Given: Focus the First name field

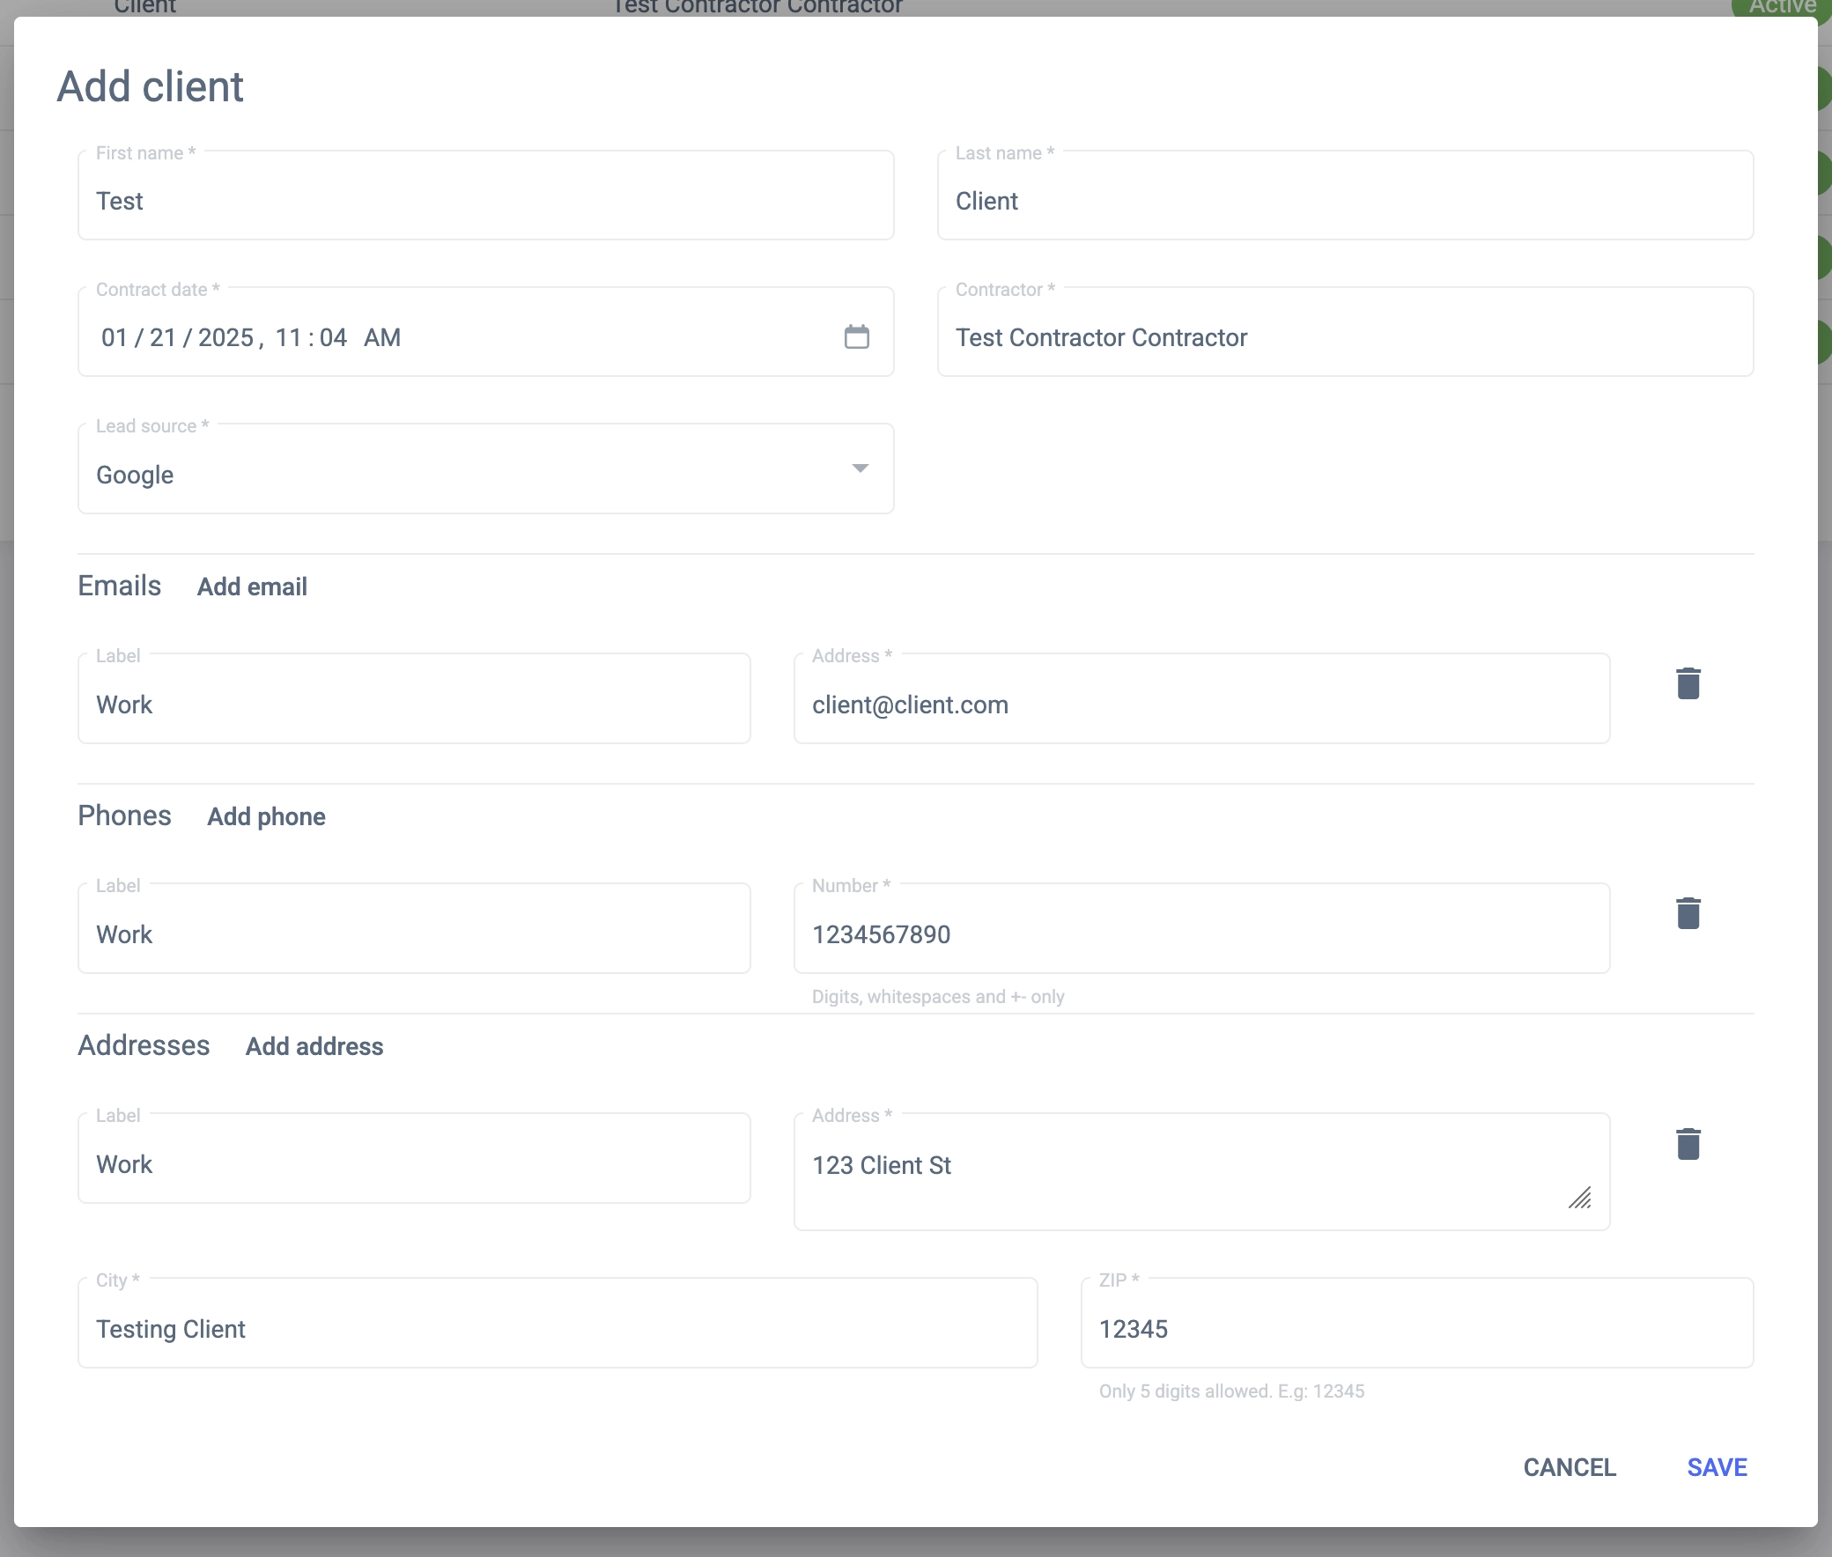Looking at the screenshot, I should 485,202.
